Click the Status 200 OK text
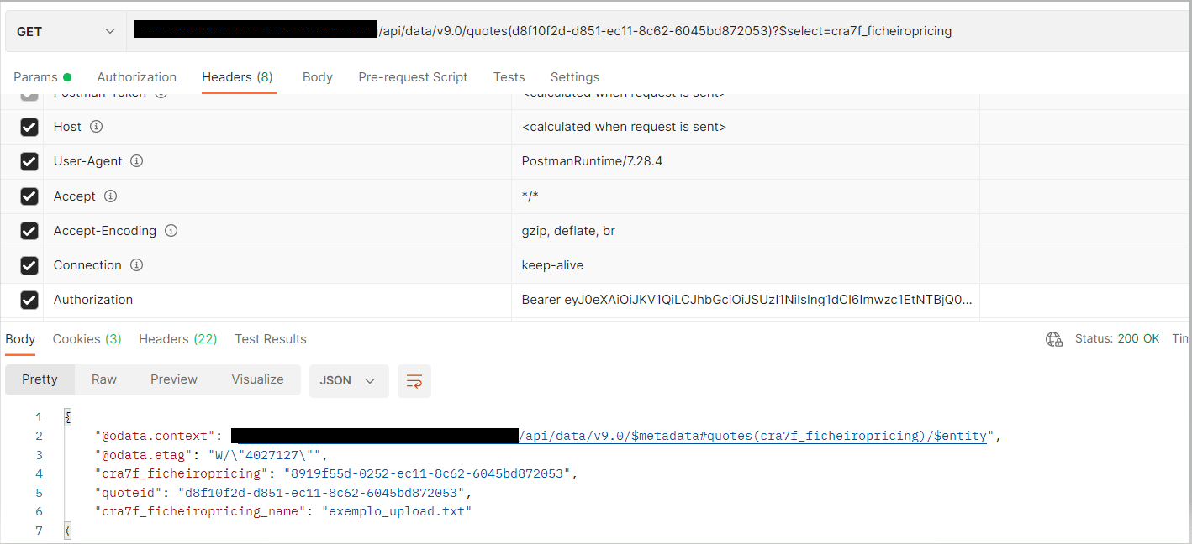The height and width of the screenshot is (544, 1192). 1117,339
